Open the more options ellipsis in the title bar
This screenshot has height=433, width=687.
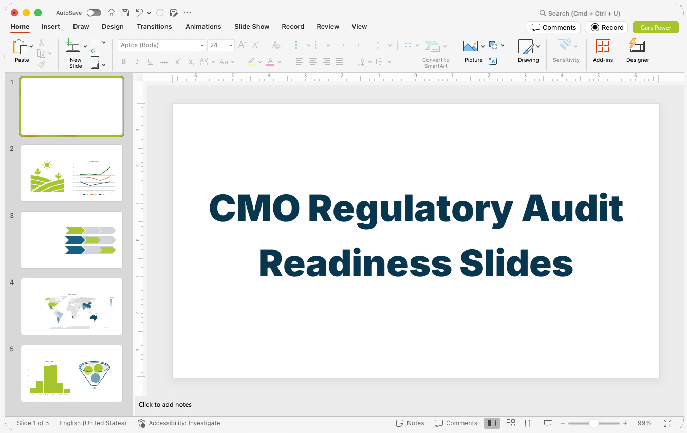pos(188,13)
